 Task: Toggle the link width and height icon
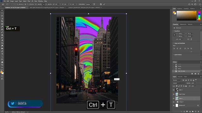click(x=44, y=4)
